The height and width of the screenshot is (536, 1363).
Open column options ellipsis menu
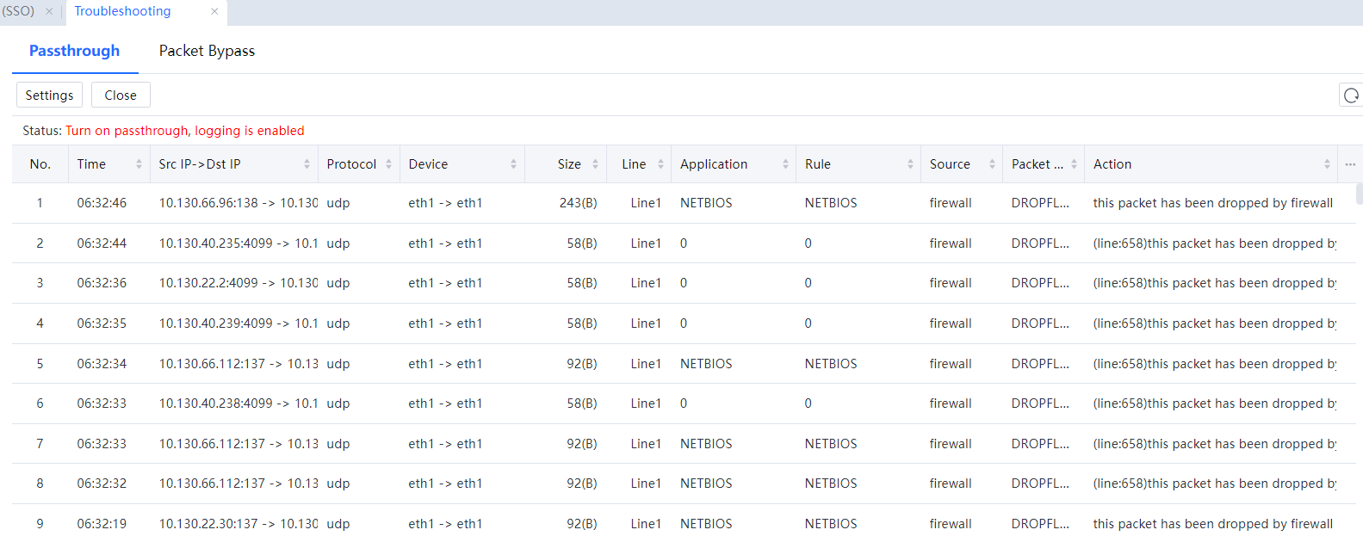click(1349, 164)
